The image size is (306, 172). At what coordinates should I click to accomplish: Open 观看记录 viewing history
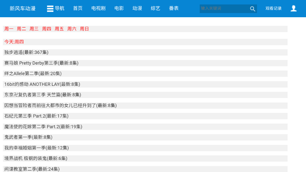click(x=273, y=8)
